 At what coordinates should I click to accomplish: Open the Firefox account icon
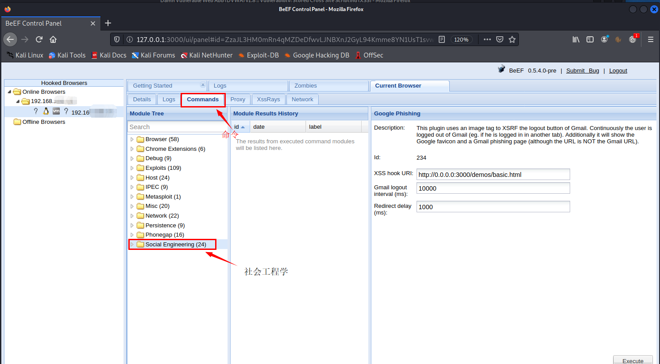tap(604, 39)
